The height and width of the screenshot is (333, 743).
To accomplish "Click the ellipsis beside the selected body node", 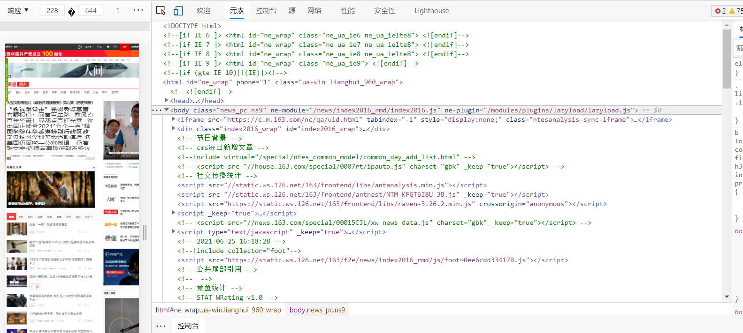I will [157, 111].
